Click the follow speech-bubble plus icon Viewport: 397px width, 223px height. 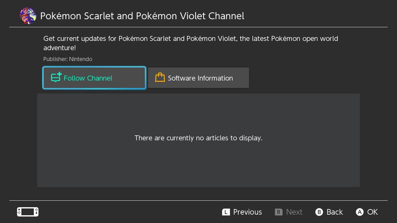(56, 77)
